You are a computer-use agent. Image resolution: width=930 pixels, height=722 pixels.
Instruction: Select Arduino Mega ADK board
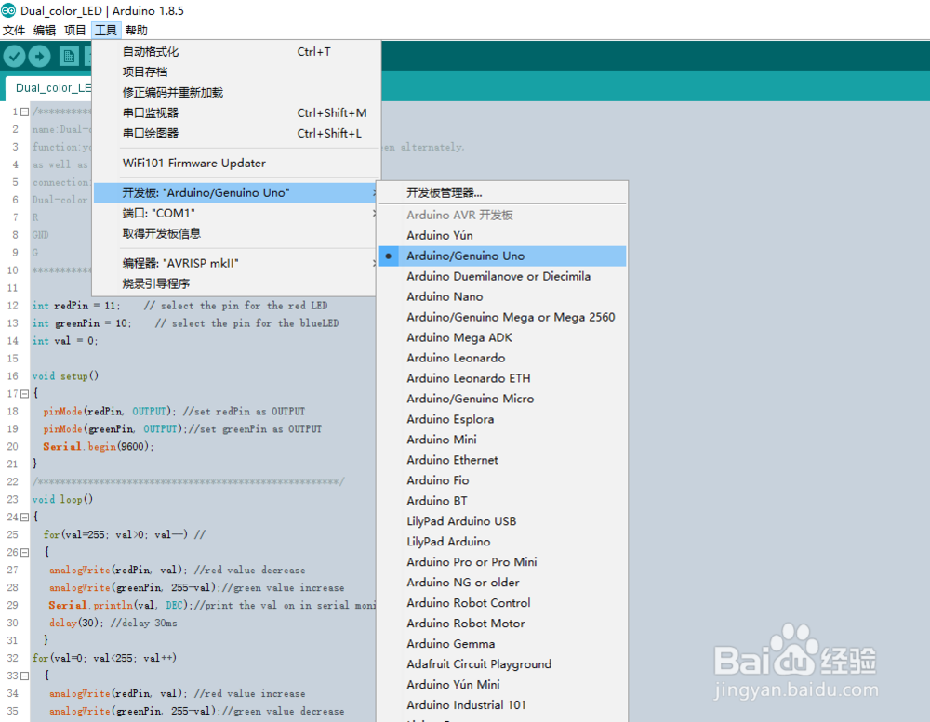tap(502, 337)
